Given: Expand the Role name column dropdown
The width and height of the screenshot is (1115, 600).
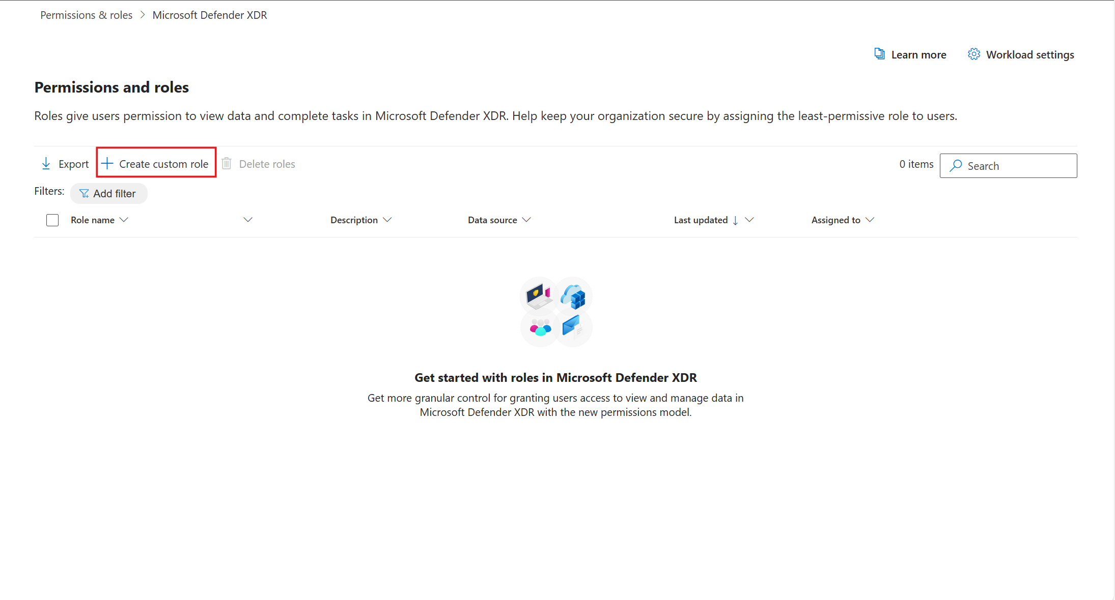Looking at the screenshot, I should (124, 220).
